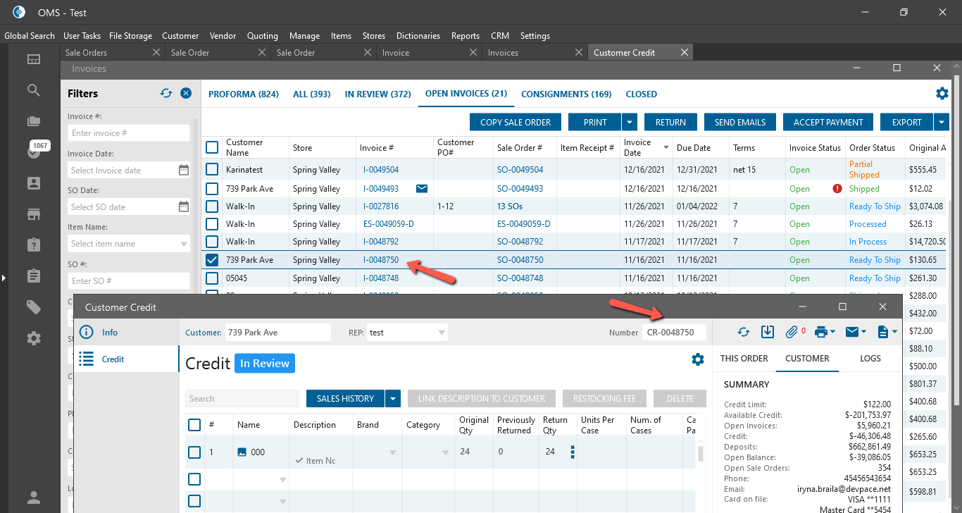Click the Accept Payment button
Image resolution: width=962 pixels, height=513 pixels.
coord(827,122)
